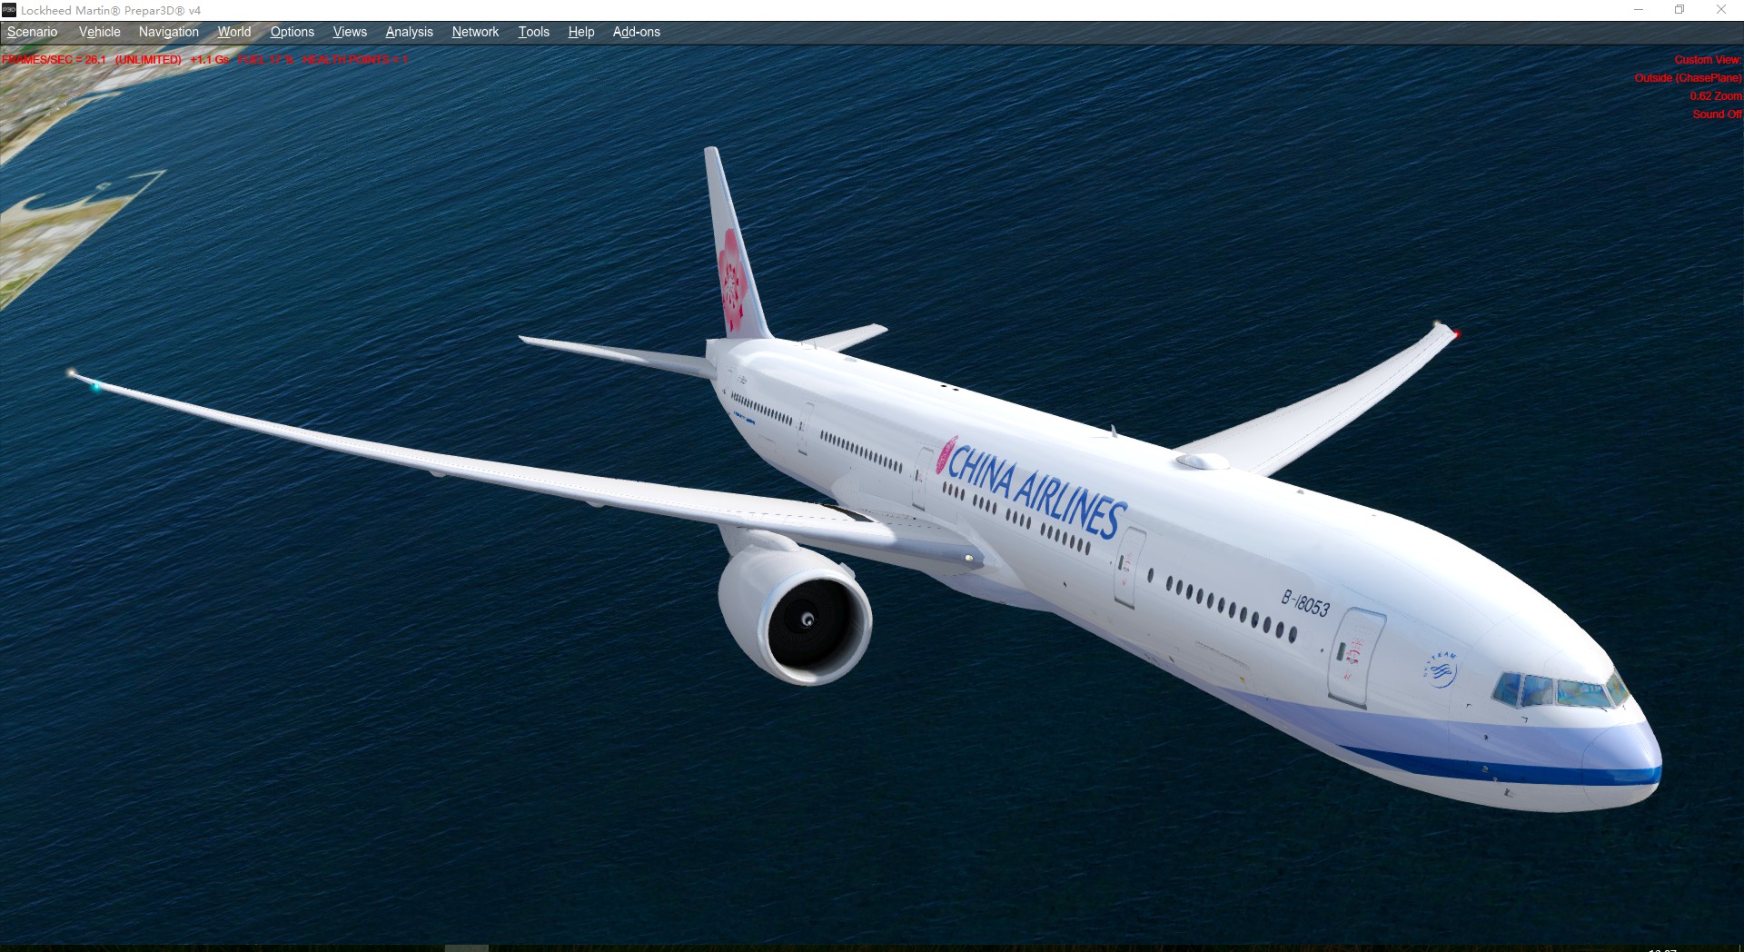
Task: Click the SkyTeam logo near the nose
Action: (x=1441, y=669)
